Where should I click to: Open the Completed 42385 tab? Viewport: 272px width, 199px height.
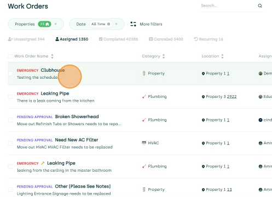pos(118,39)
